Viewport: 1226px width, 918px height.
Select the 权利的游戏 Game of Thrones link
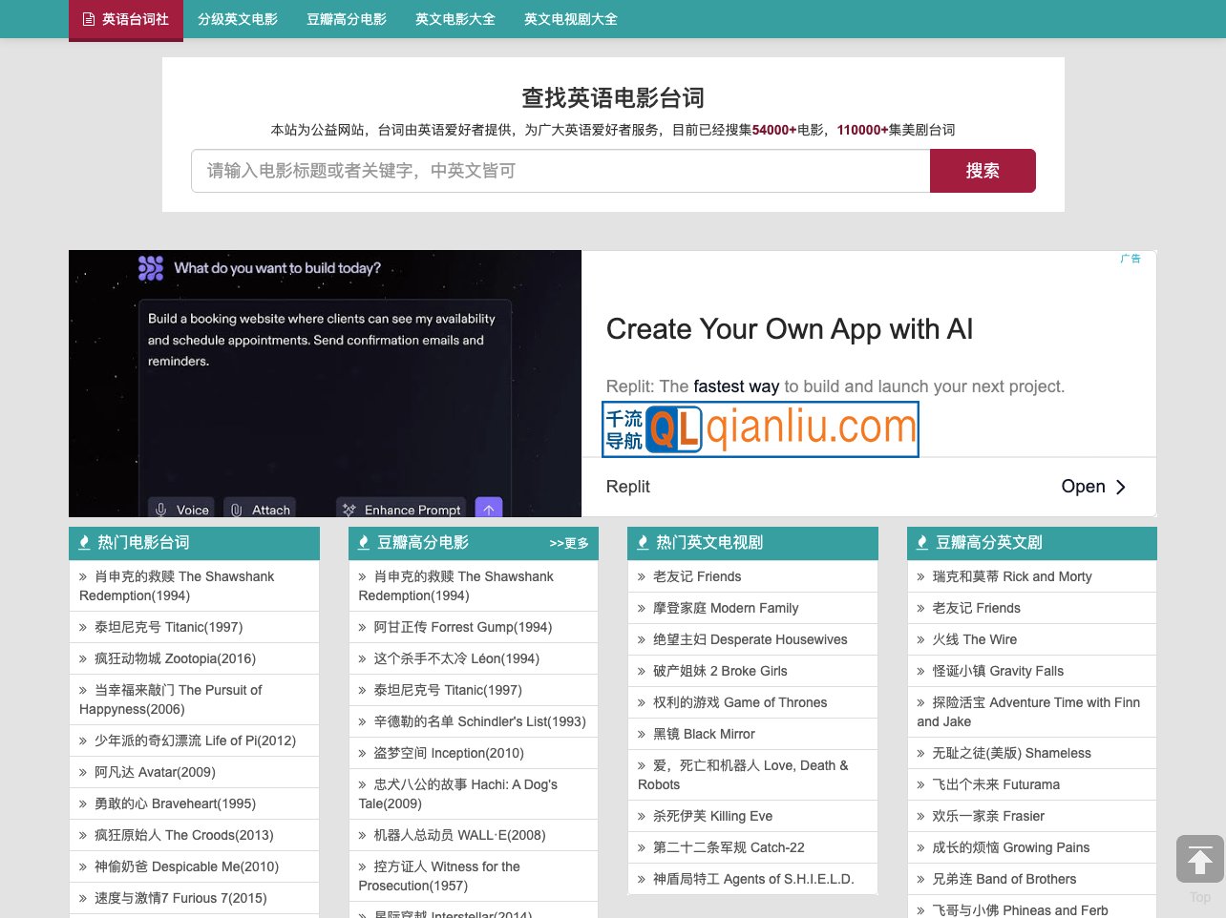(x=741, y=702)
